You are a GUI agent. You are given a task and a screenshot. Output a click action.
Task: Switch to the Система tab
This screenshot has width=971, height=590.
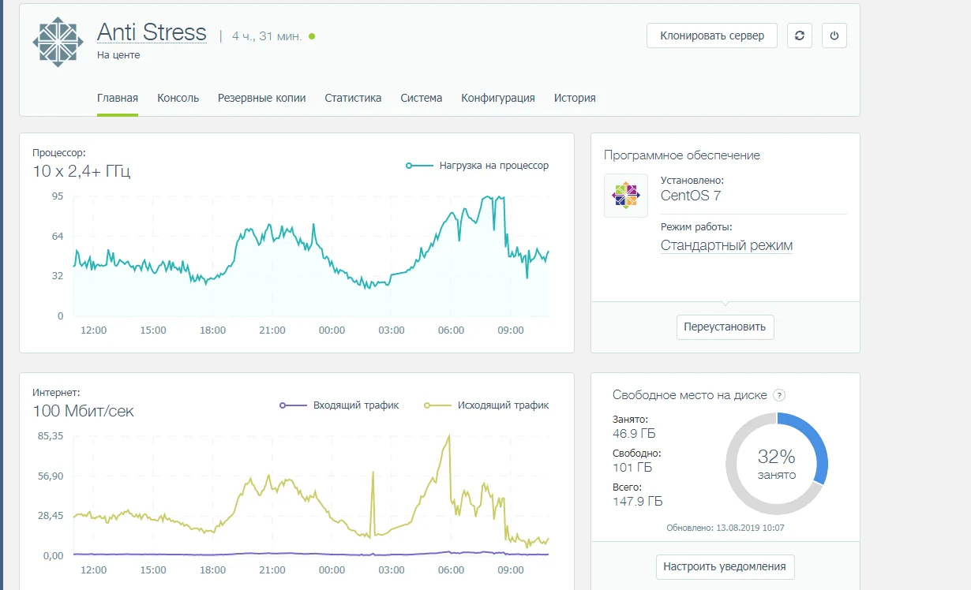[422, 98]
